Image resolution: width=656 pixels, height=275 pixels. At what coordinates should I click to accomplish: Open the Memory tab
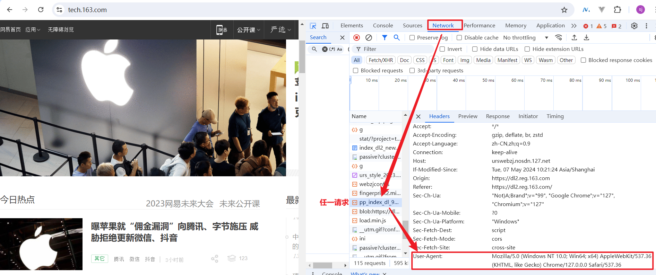(516, 26)
